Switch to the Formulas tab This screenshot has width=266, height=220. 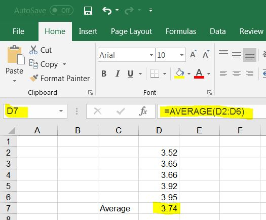[181, 31]
